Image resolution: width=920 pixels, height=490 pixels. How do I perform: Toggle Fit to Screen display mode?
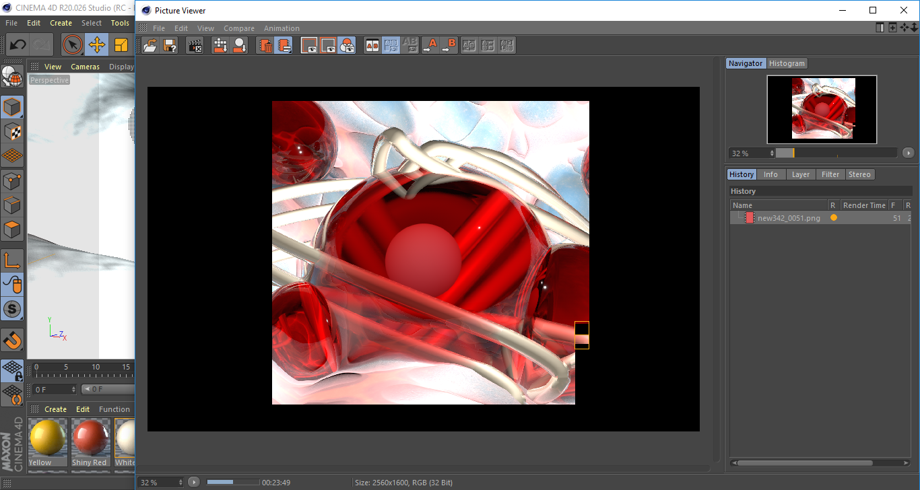(310, 46)
